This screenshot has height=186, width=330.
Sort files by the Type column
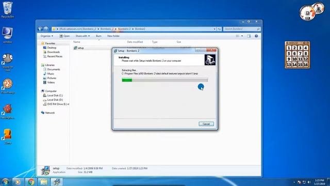(x=155, y=42)
